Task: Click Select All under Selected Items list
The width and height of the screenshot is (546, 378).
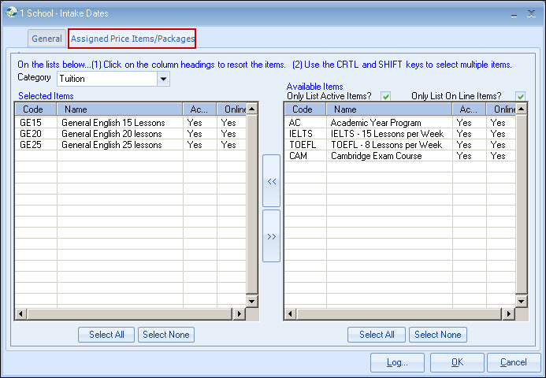Action: click(x=106, y=335)
